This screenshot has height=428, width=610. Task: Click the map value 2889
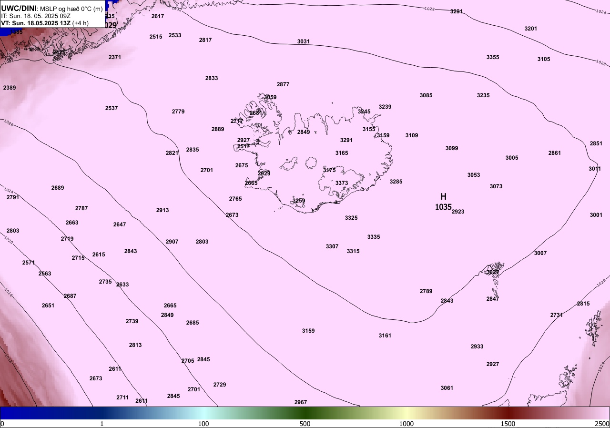[x=218, y=129]
